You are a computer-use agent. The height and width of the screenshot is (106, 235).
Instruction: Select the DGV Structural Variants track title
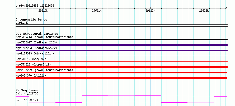(x=37, y=34)
